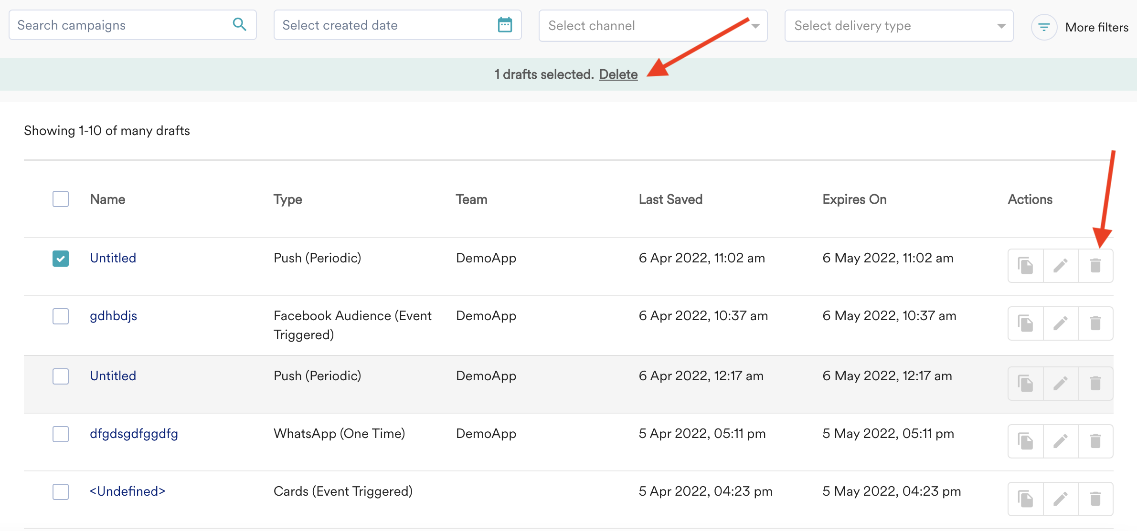The width and height of the screenshot is (1137, 531).
Task: Expand the Select delivery type dropdown
Action: [898, 26]
